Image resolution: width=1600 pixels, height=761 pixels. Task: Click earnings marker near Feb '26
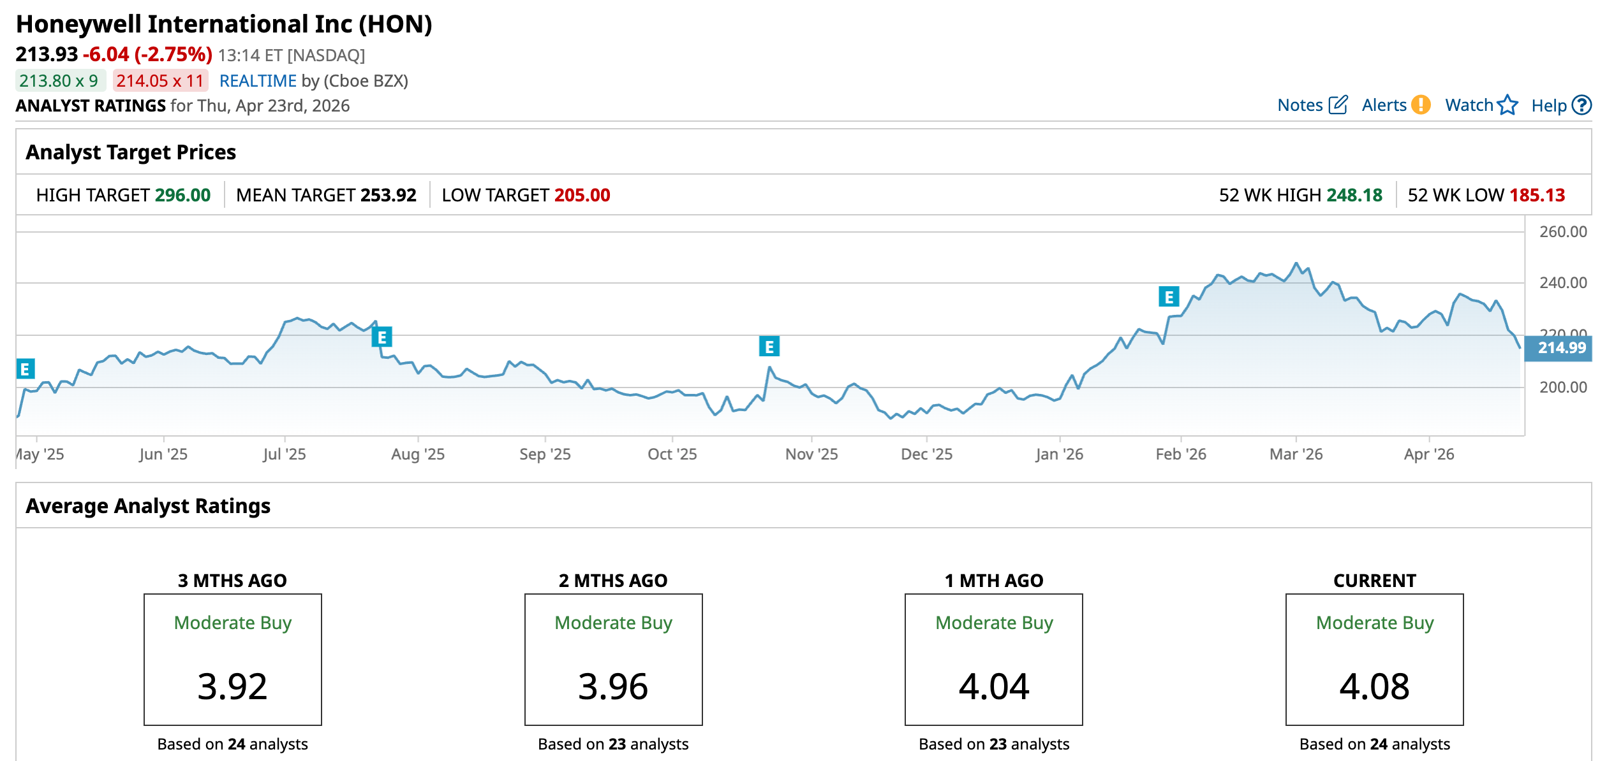(1168, 296)
